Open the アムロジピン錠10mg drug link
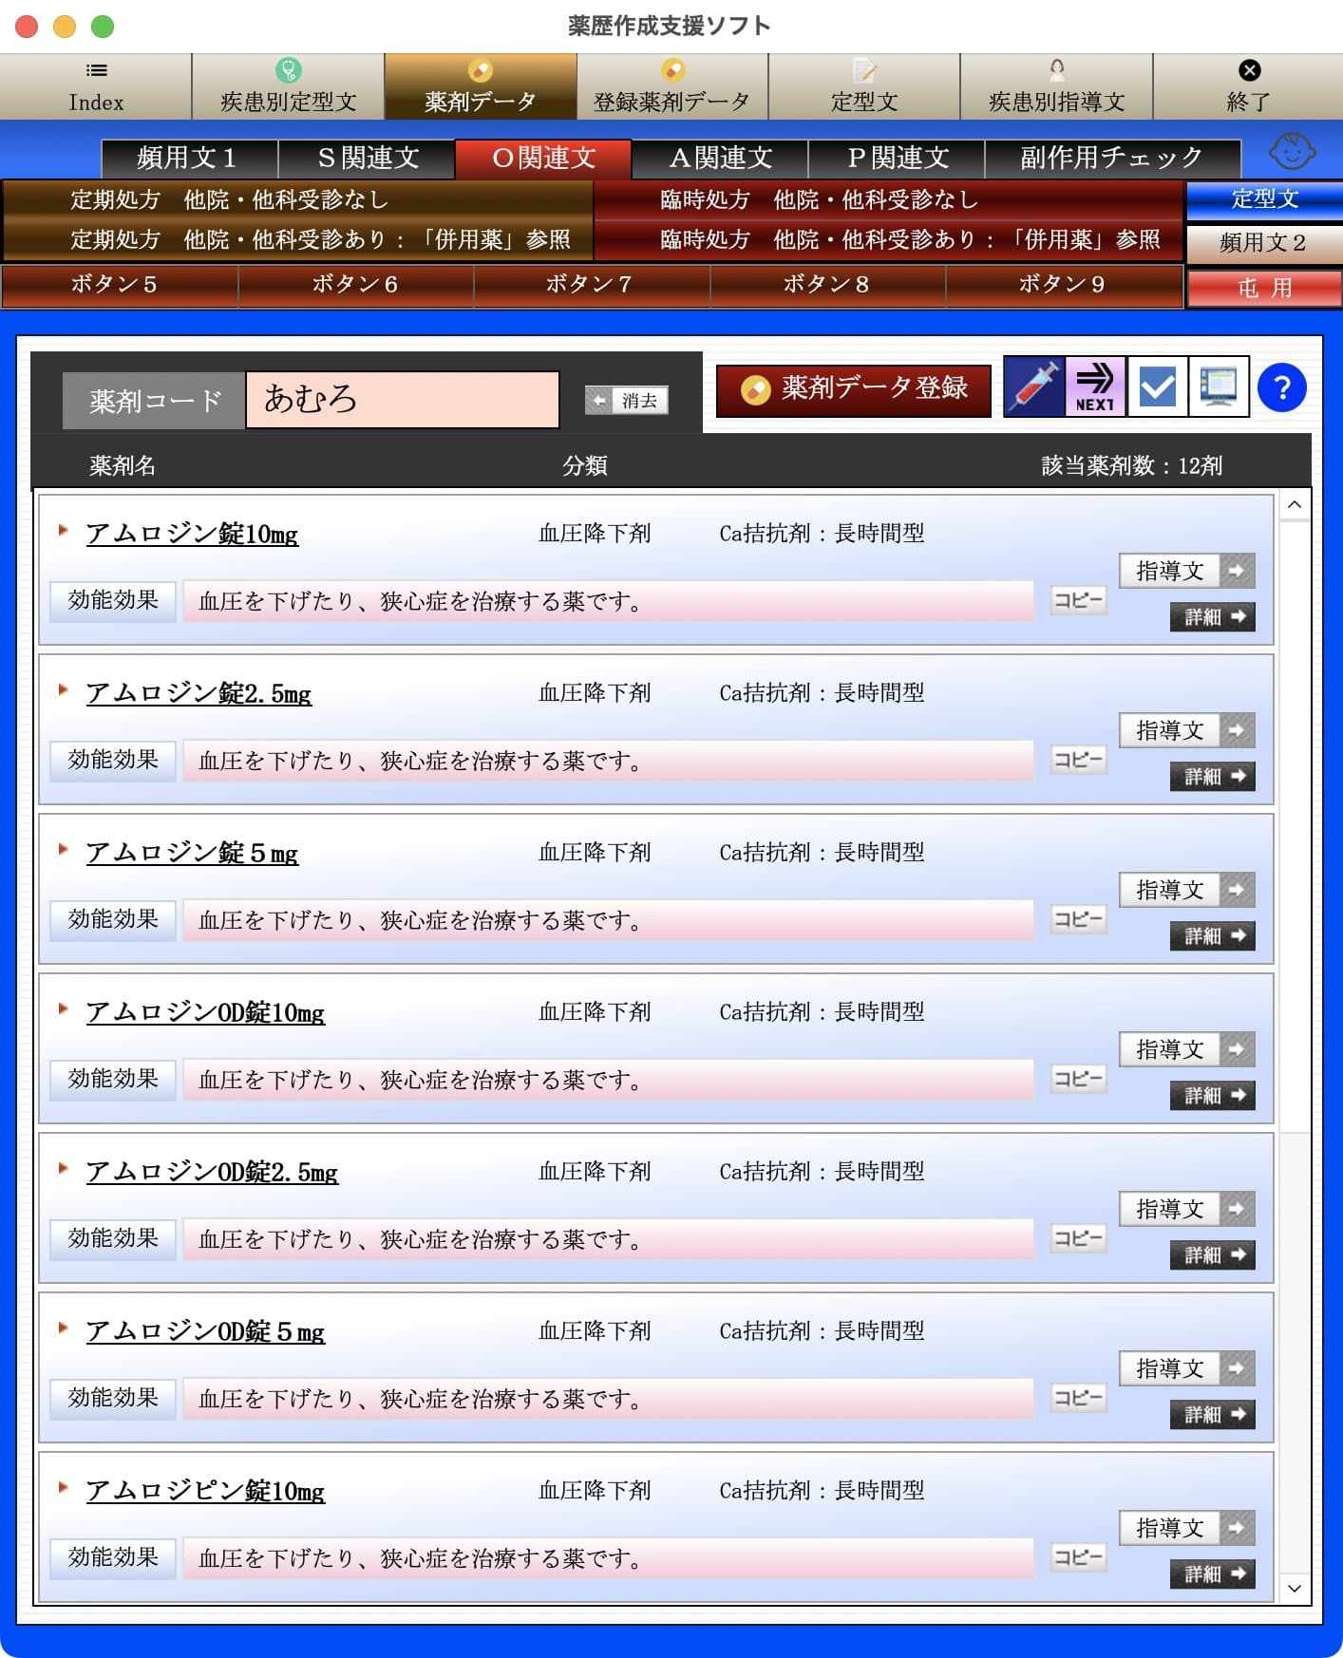 (x=205, y=1491)
